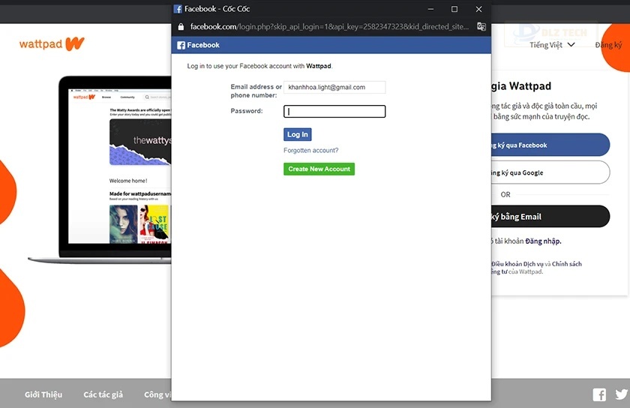Maximize the Facebook popup window

point(454,9)
